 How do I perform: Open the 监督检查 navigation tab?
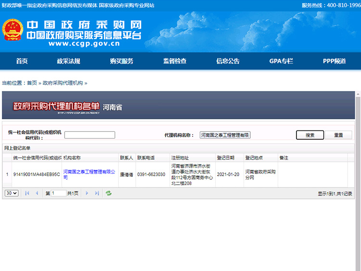tap(175, 61)
